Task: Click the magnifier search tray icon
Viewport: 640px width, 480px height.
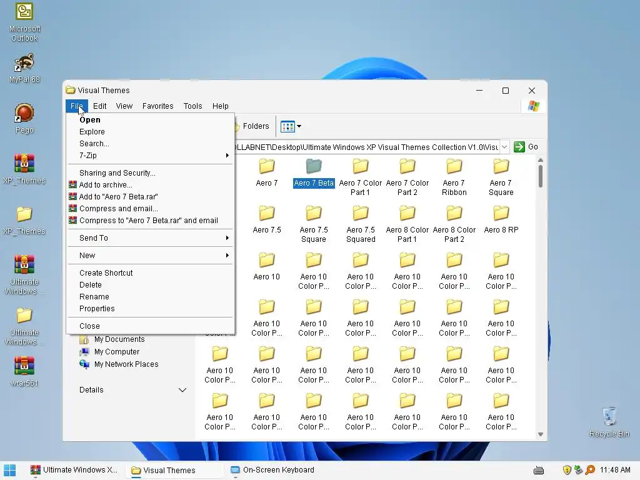Action: tap(590, 470)
